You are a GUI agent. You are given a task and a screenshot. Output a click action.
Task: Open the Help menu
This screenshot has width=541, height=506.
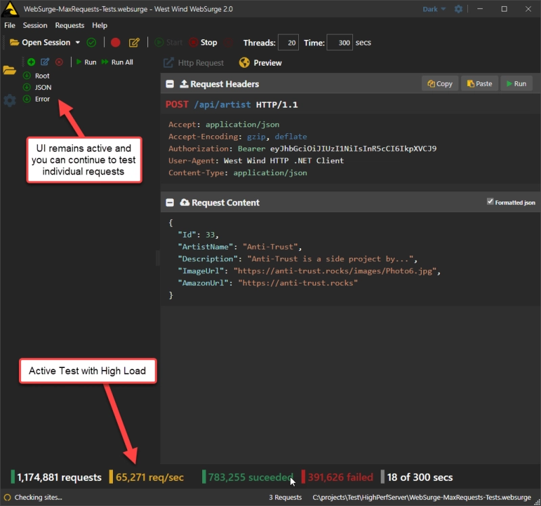pos(99,25)
